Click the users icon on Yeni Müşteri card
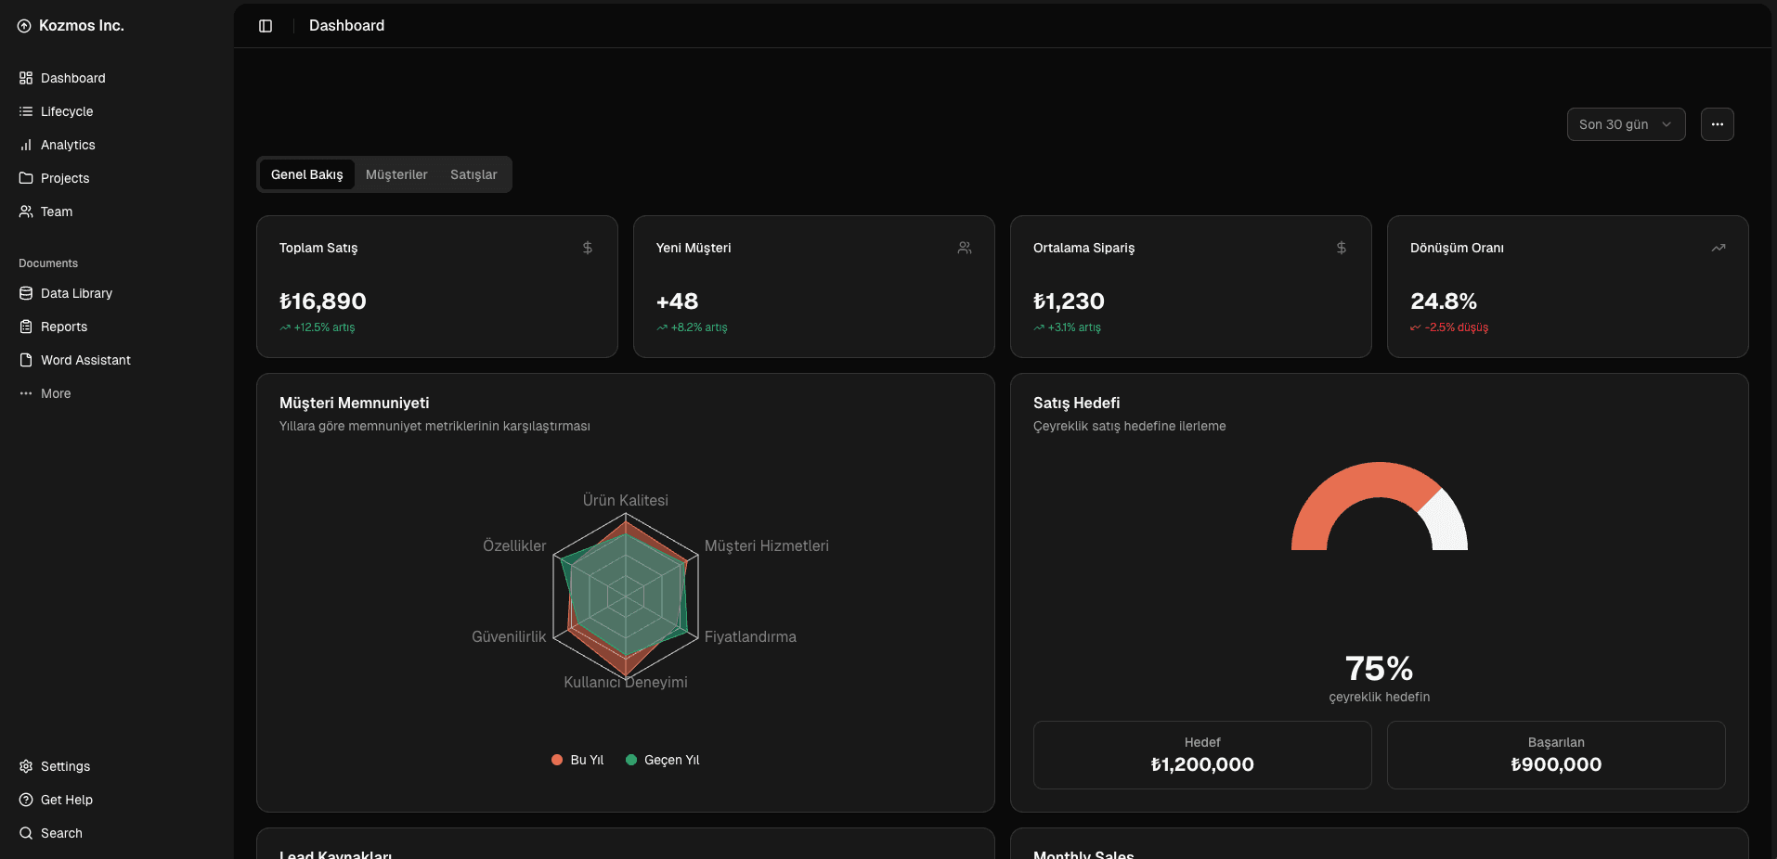The image size is (1777, 859). pos(965,248)
